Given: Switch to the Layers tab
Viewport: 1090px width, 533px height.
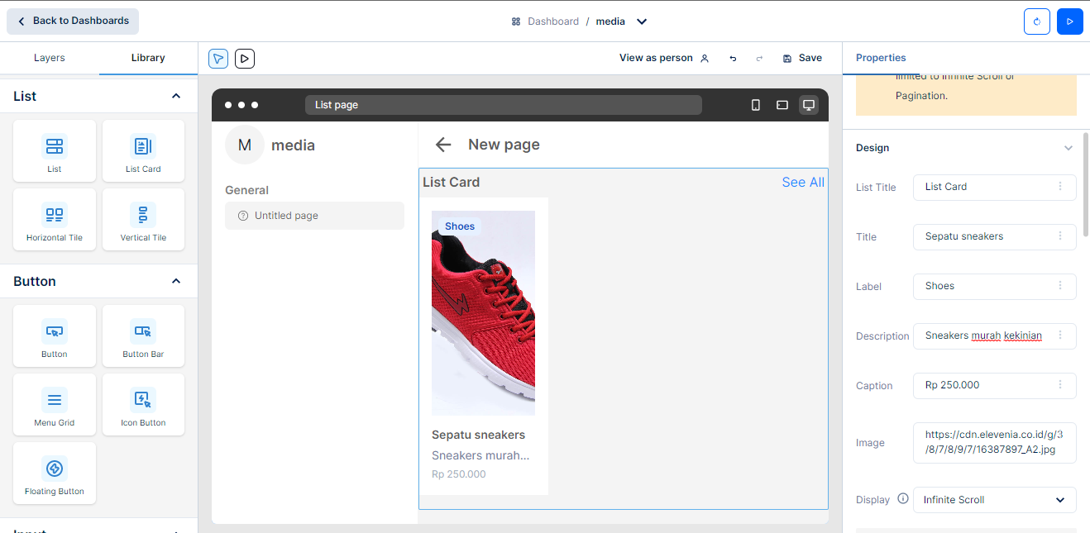Looking at the screenshot, I should click(50, 58).
